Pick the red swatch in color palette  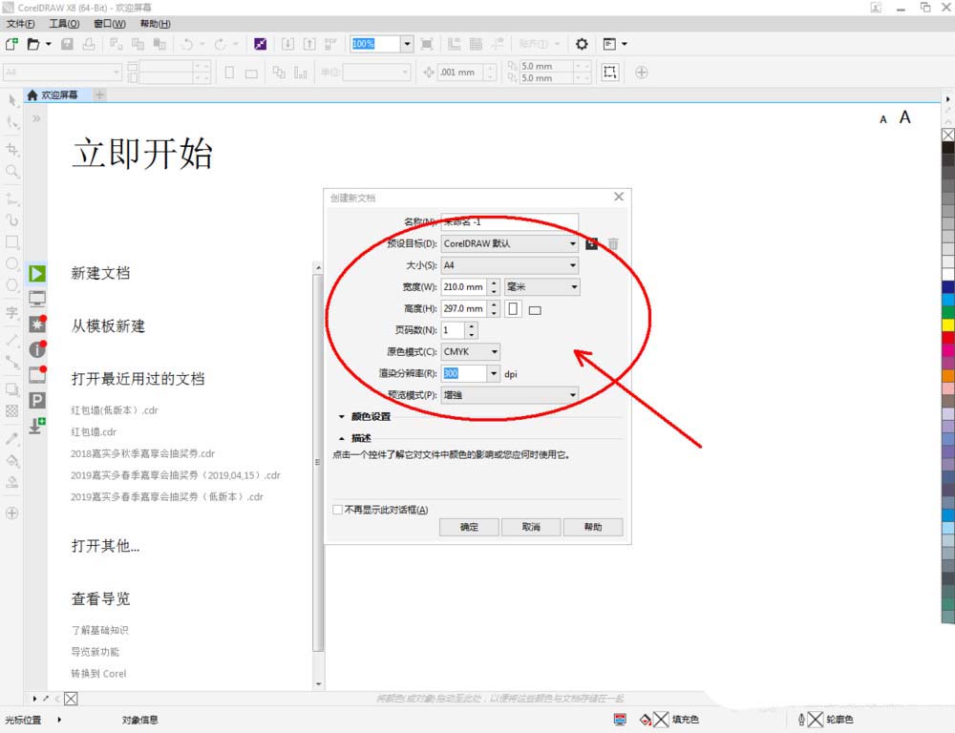click(948, 337)
